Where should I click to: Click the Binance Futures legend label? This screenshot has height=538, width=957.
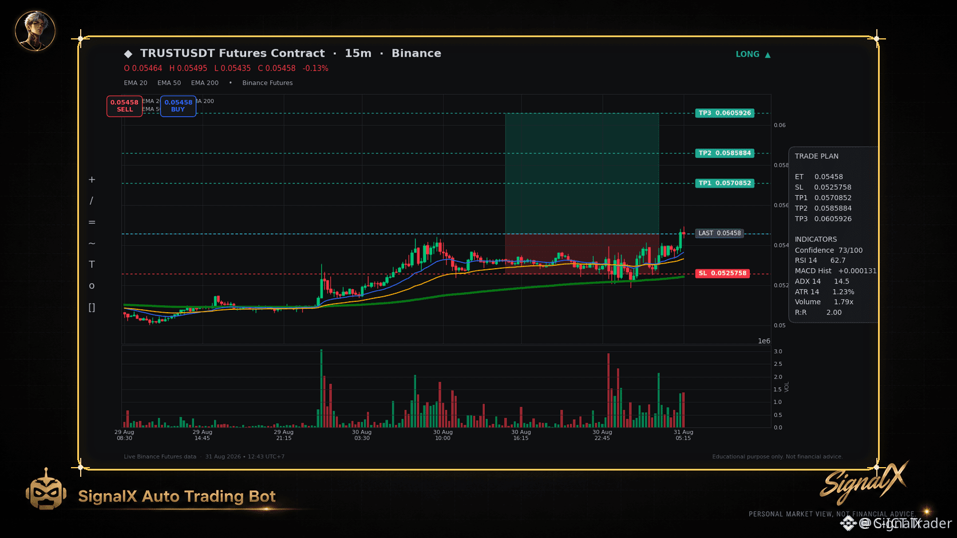pyautogui.click(x=267, y=83)
